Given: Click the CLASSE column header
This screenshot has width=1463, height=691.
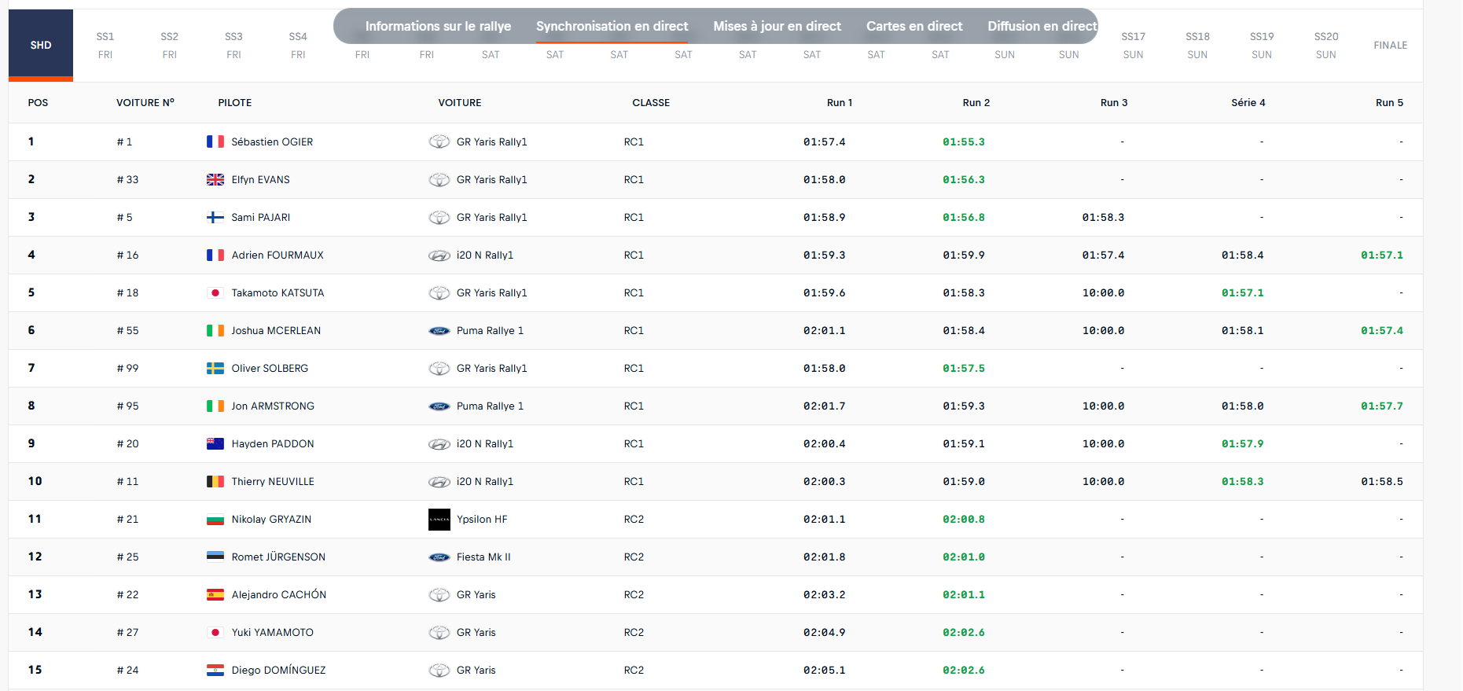Looking at the screenshot, I should pyautogui.click(x=651, y=102).
